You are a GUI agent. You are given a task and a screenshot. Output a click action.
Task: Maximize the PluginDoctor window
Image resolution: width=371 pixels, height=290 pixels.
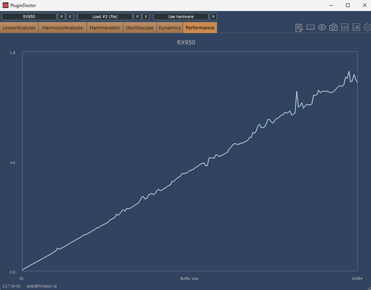(x=348, y=5)
